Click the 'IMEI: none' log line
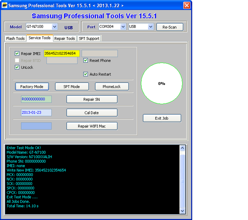 coord(15,166)
